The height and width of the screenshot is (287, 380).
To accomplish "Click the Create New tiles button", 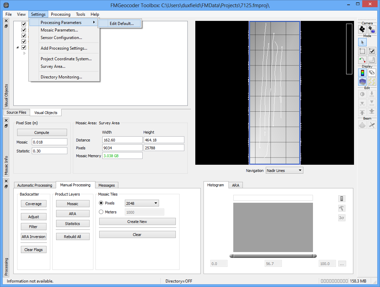I will [137, 222].
